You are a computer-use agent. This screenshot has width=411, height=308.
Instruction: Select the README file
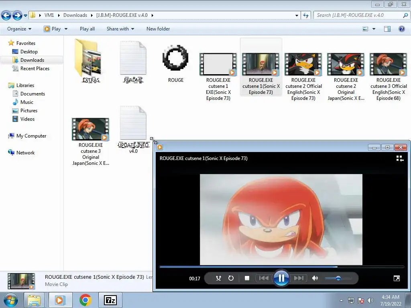coord(133,61)
